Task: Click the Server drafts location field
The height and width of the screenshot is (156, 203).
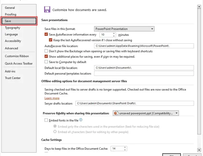Action: 135,103
